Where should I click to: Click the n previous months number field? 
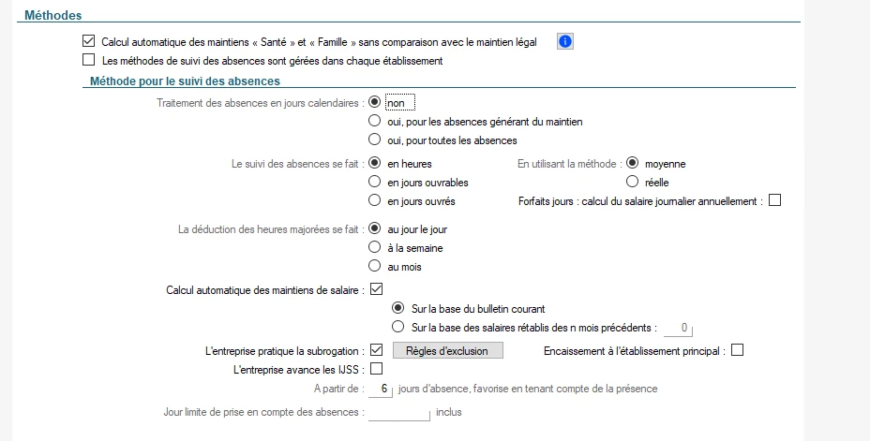click(678, 328)
